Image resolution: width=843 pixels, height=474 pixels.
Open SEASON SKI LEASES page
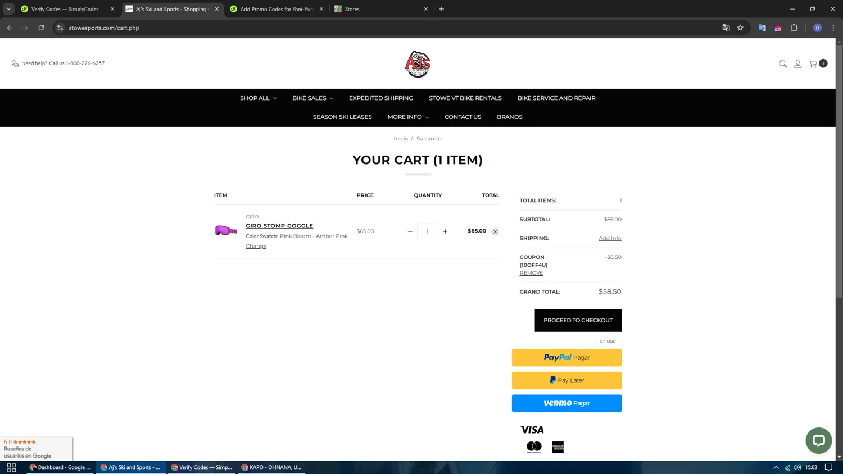click(342, 117)
